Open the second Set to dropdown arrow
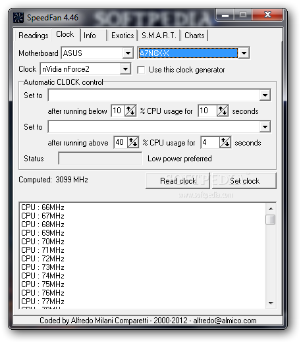This screenshot has height=343, width=301. pyautogui.click(x=265, y=126)
